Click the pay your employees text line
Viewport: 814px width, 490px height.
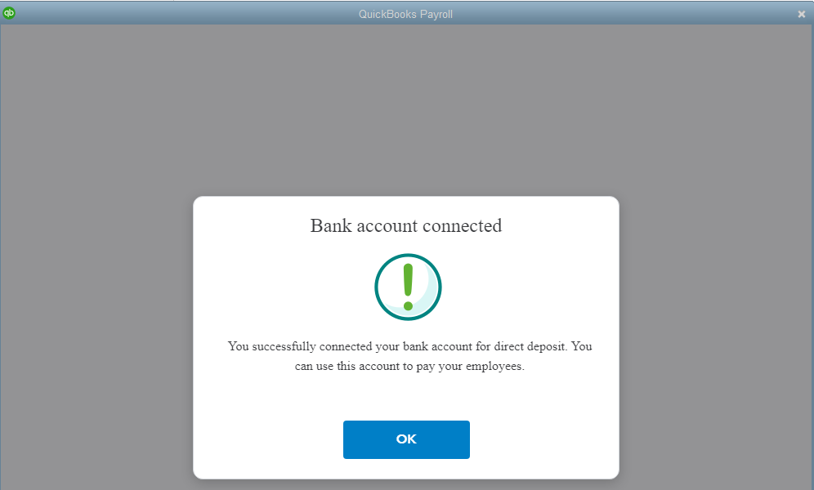click(409, 366)
